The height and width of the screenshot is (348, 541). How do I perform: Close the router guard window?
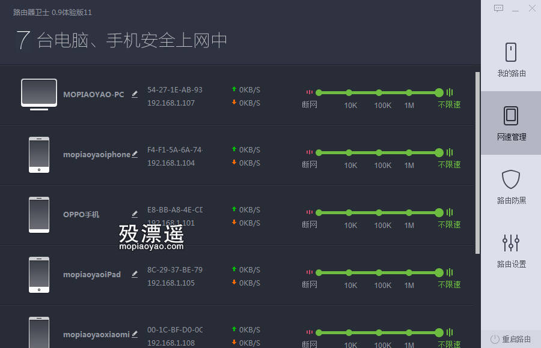532,8
